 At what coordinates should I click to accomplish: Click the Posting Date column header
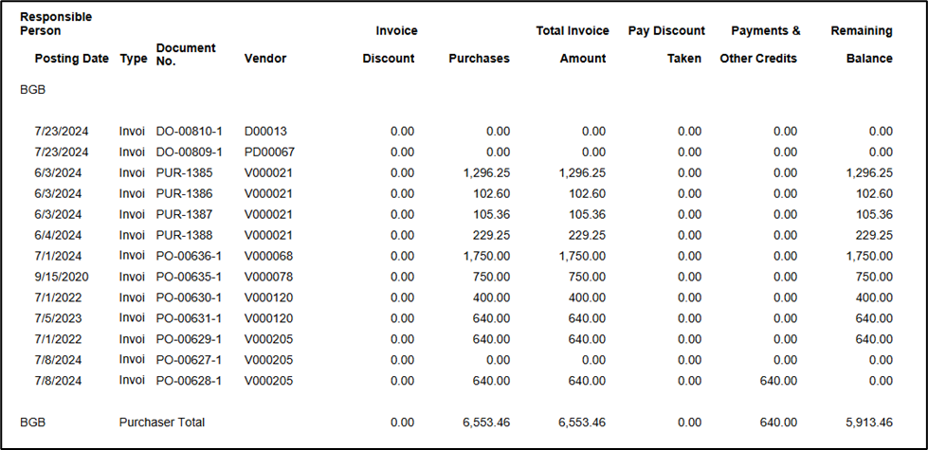(x=72, y=59)
